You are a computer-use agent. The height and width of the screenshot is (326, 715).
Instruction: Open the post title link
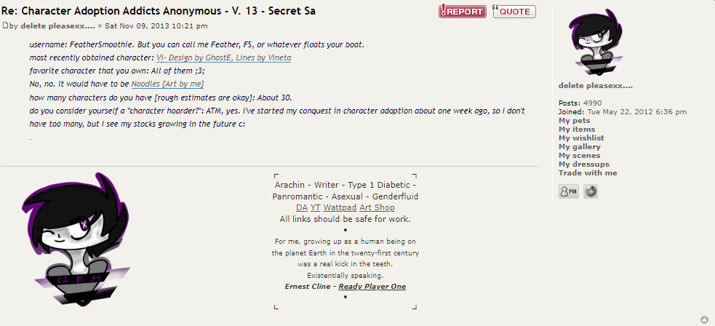(x=159, y=12)
